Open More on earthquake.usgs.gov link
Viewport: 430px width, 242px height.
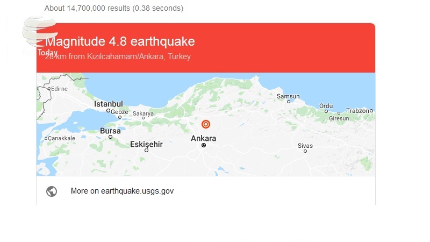point(122,191)
